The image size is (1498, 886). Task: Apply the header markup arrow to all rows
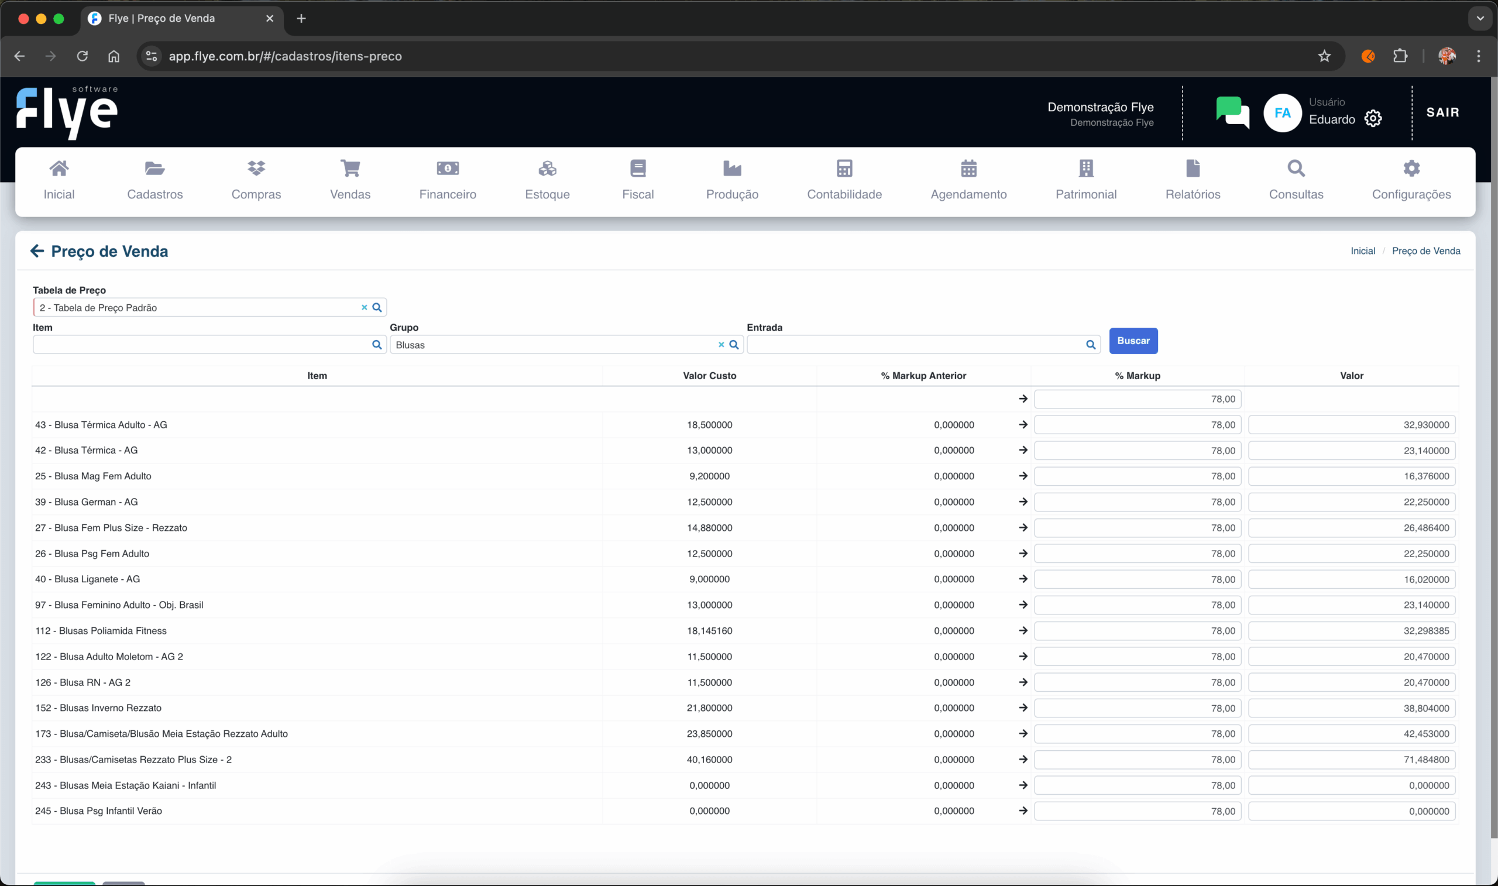(x=1023, y=399)
